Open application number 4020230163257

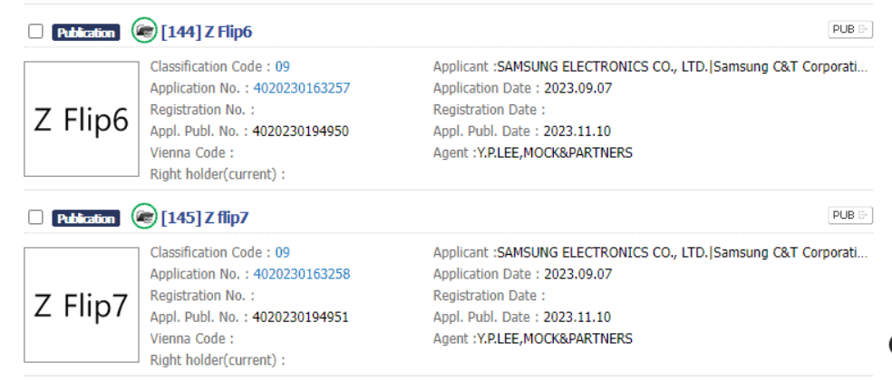(301, 88)
